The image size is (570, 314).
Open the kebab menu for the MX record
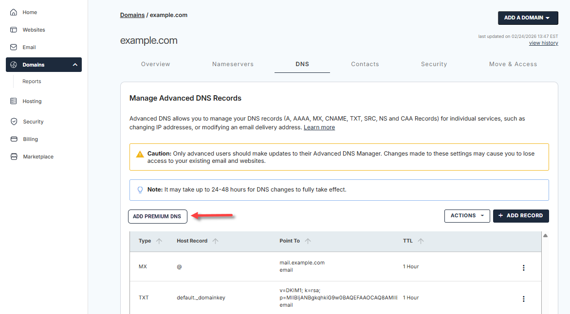tap(524, 267)
